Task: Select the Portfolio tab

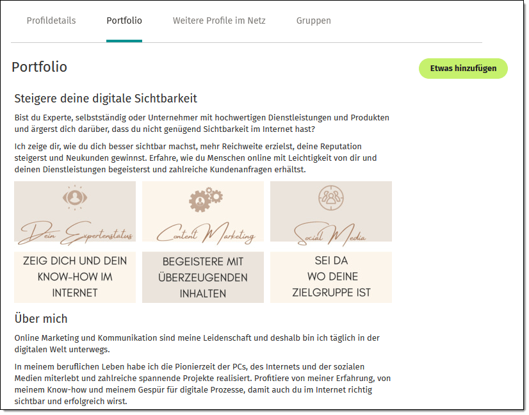Action: tap(124, 20)
